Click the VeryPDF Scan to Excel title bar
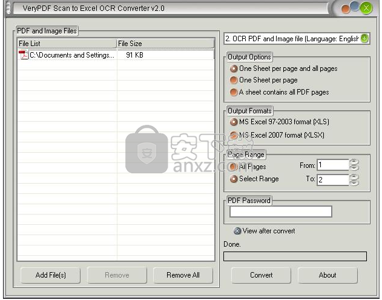The width and height of the screenshot is (382, 300). [x=171, y=8]
